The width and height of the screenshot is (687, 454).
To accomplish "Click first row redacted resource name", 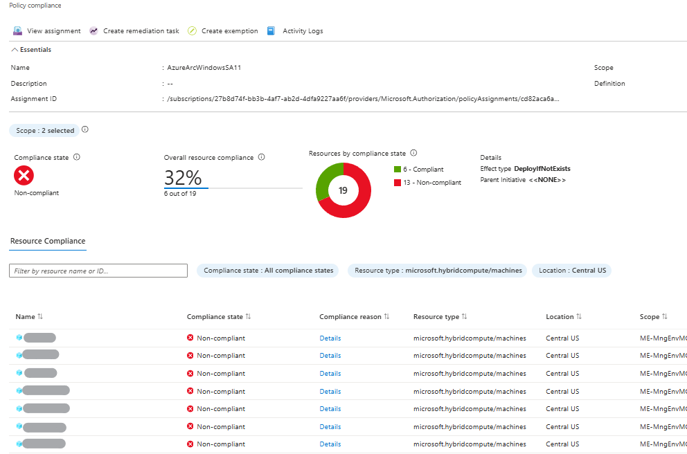I will point(39,338).
